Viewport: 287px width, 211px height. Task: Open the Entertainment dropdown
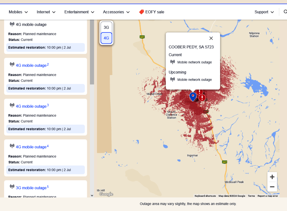(x=79, y=12)
